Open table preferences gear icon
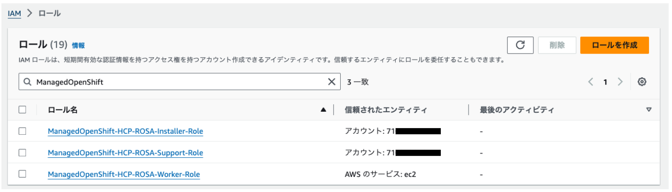Screen dimensions: 672x192 pos(642,82)
